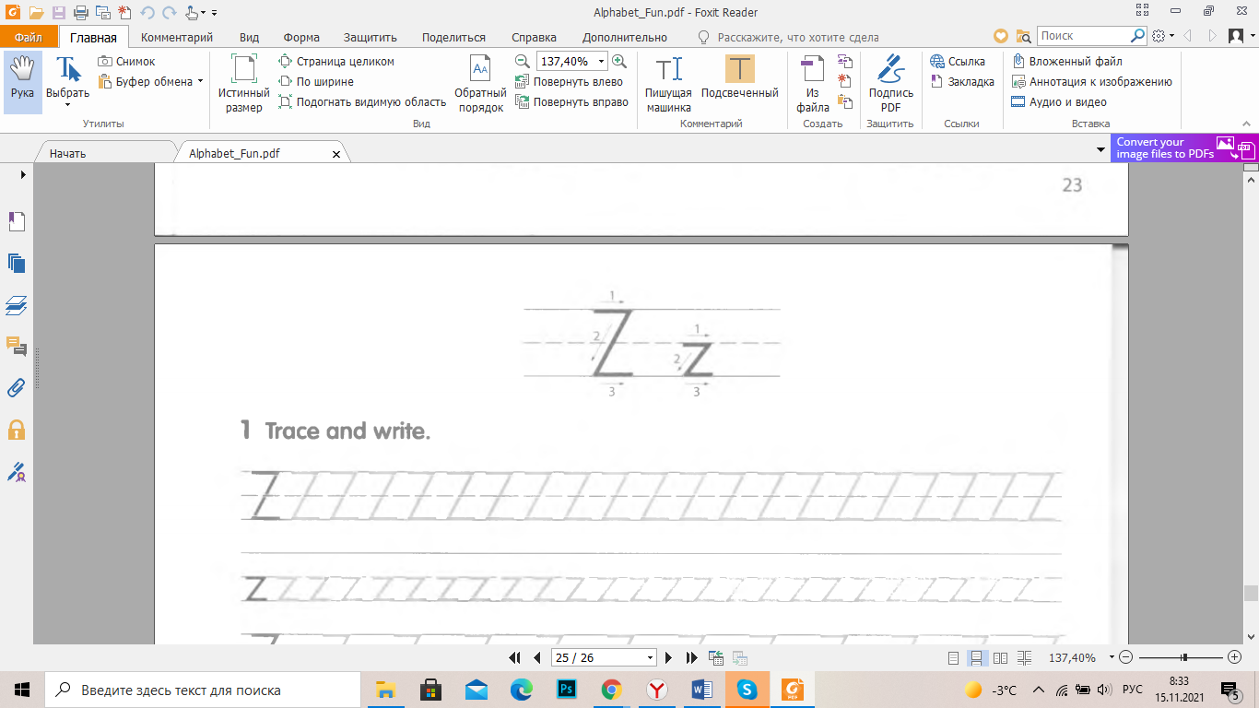Screen dimensions: 1259x708
Task: Rotate view right (Повернуть вправо)
Action: [572, 102]
